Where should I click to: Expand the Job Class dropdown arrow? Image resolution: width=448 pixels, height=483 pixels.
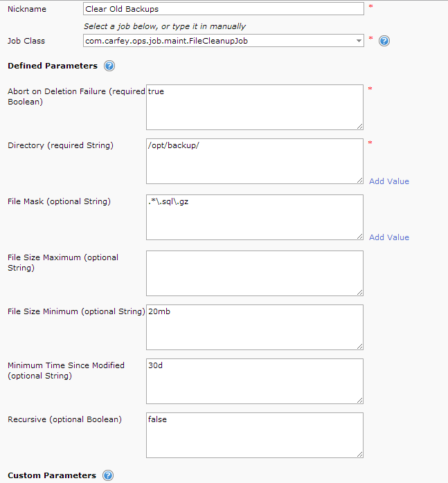pyautogui.click(x=359, y=41)
